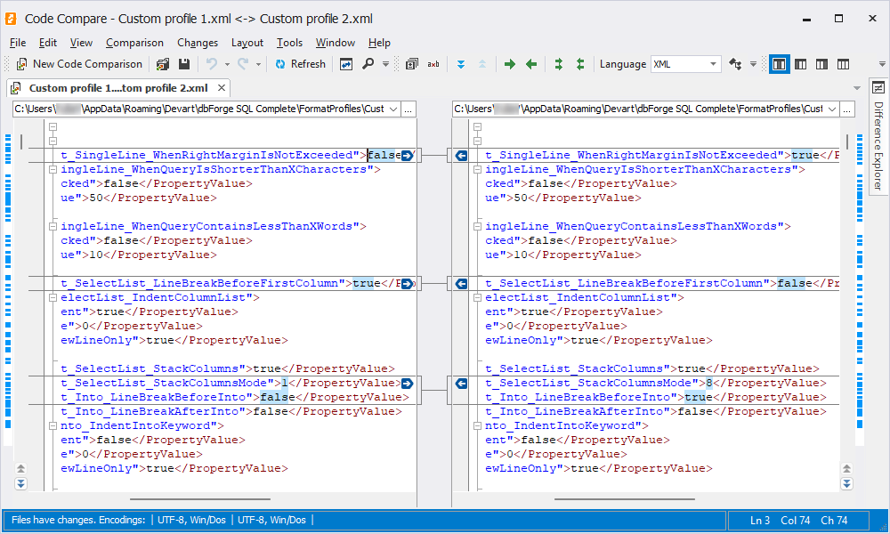Open the left file path dropdown
The height and width of the screenshot is (534, 890).
click(x=392, y=109)
